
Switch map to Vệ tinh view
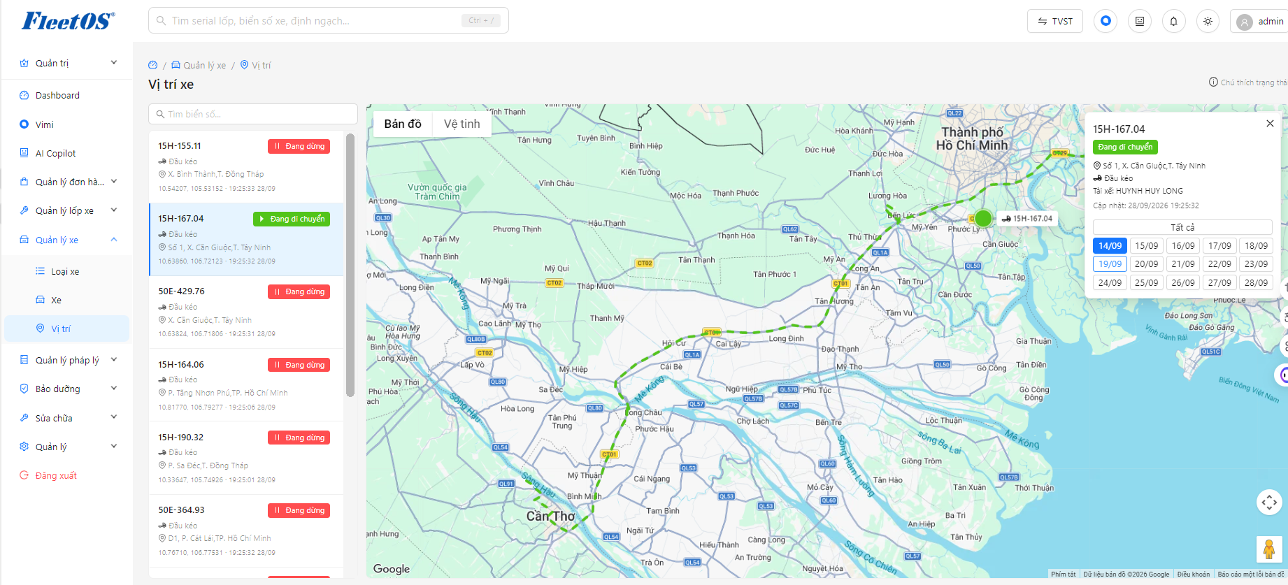tap(462, 124)
